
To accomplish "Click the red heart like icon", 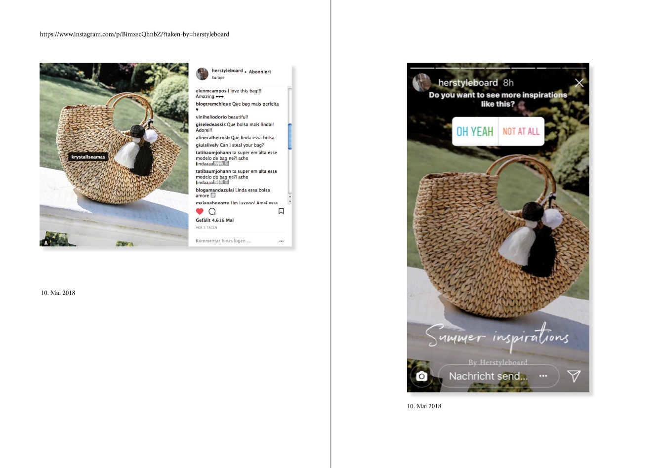I will pos(200,211).
